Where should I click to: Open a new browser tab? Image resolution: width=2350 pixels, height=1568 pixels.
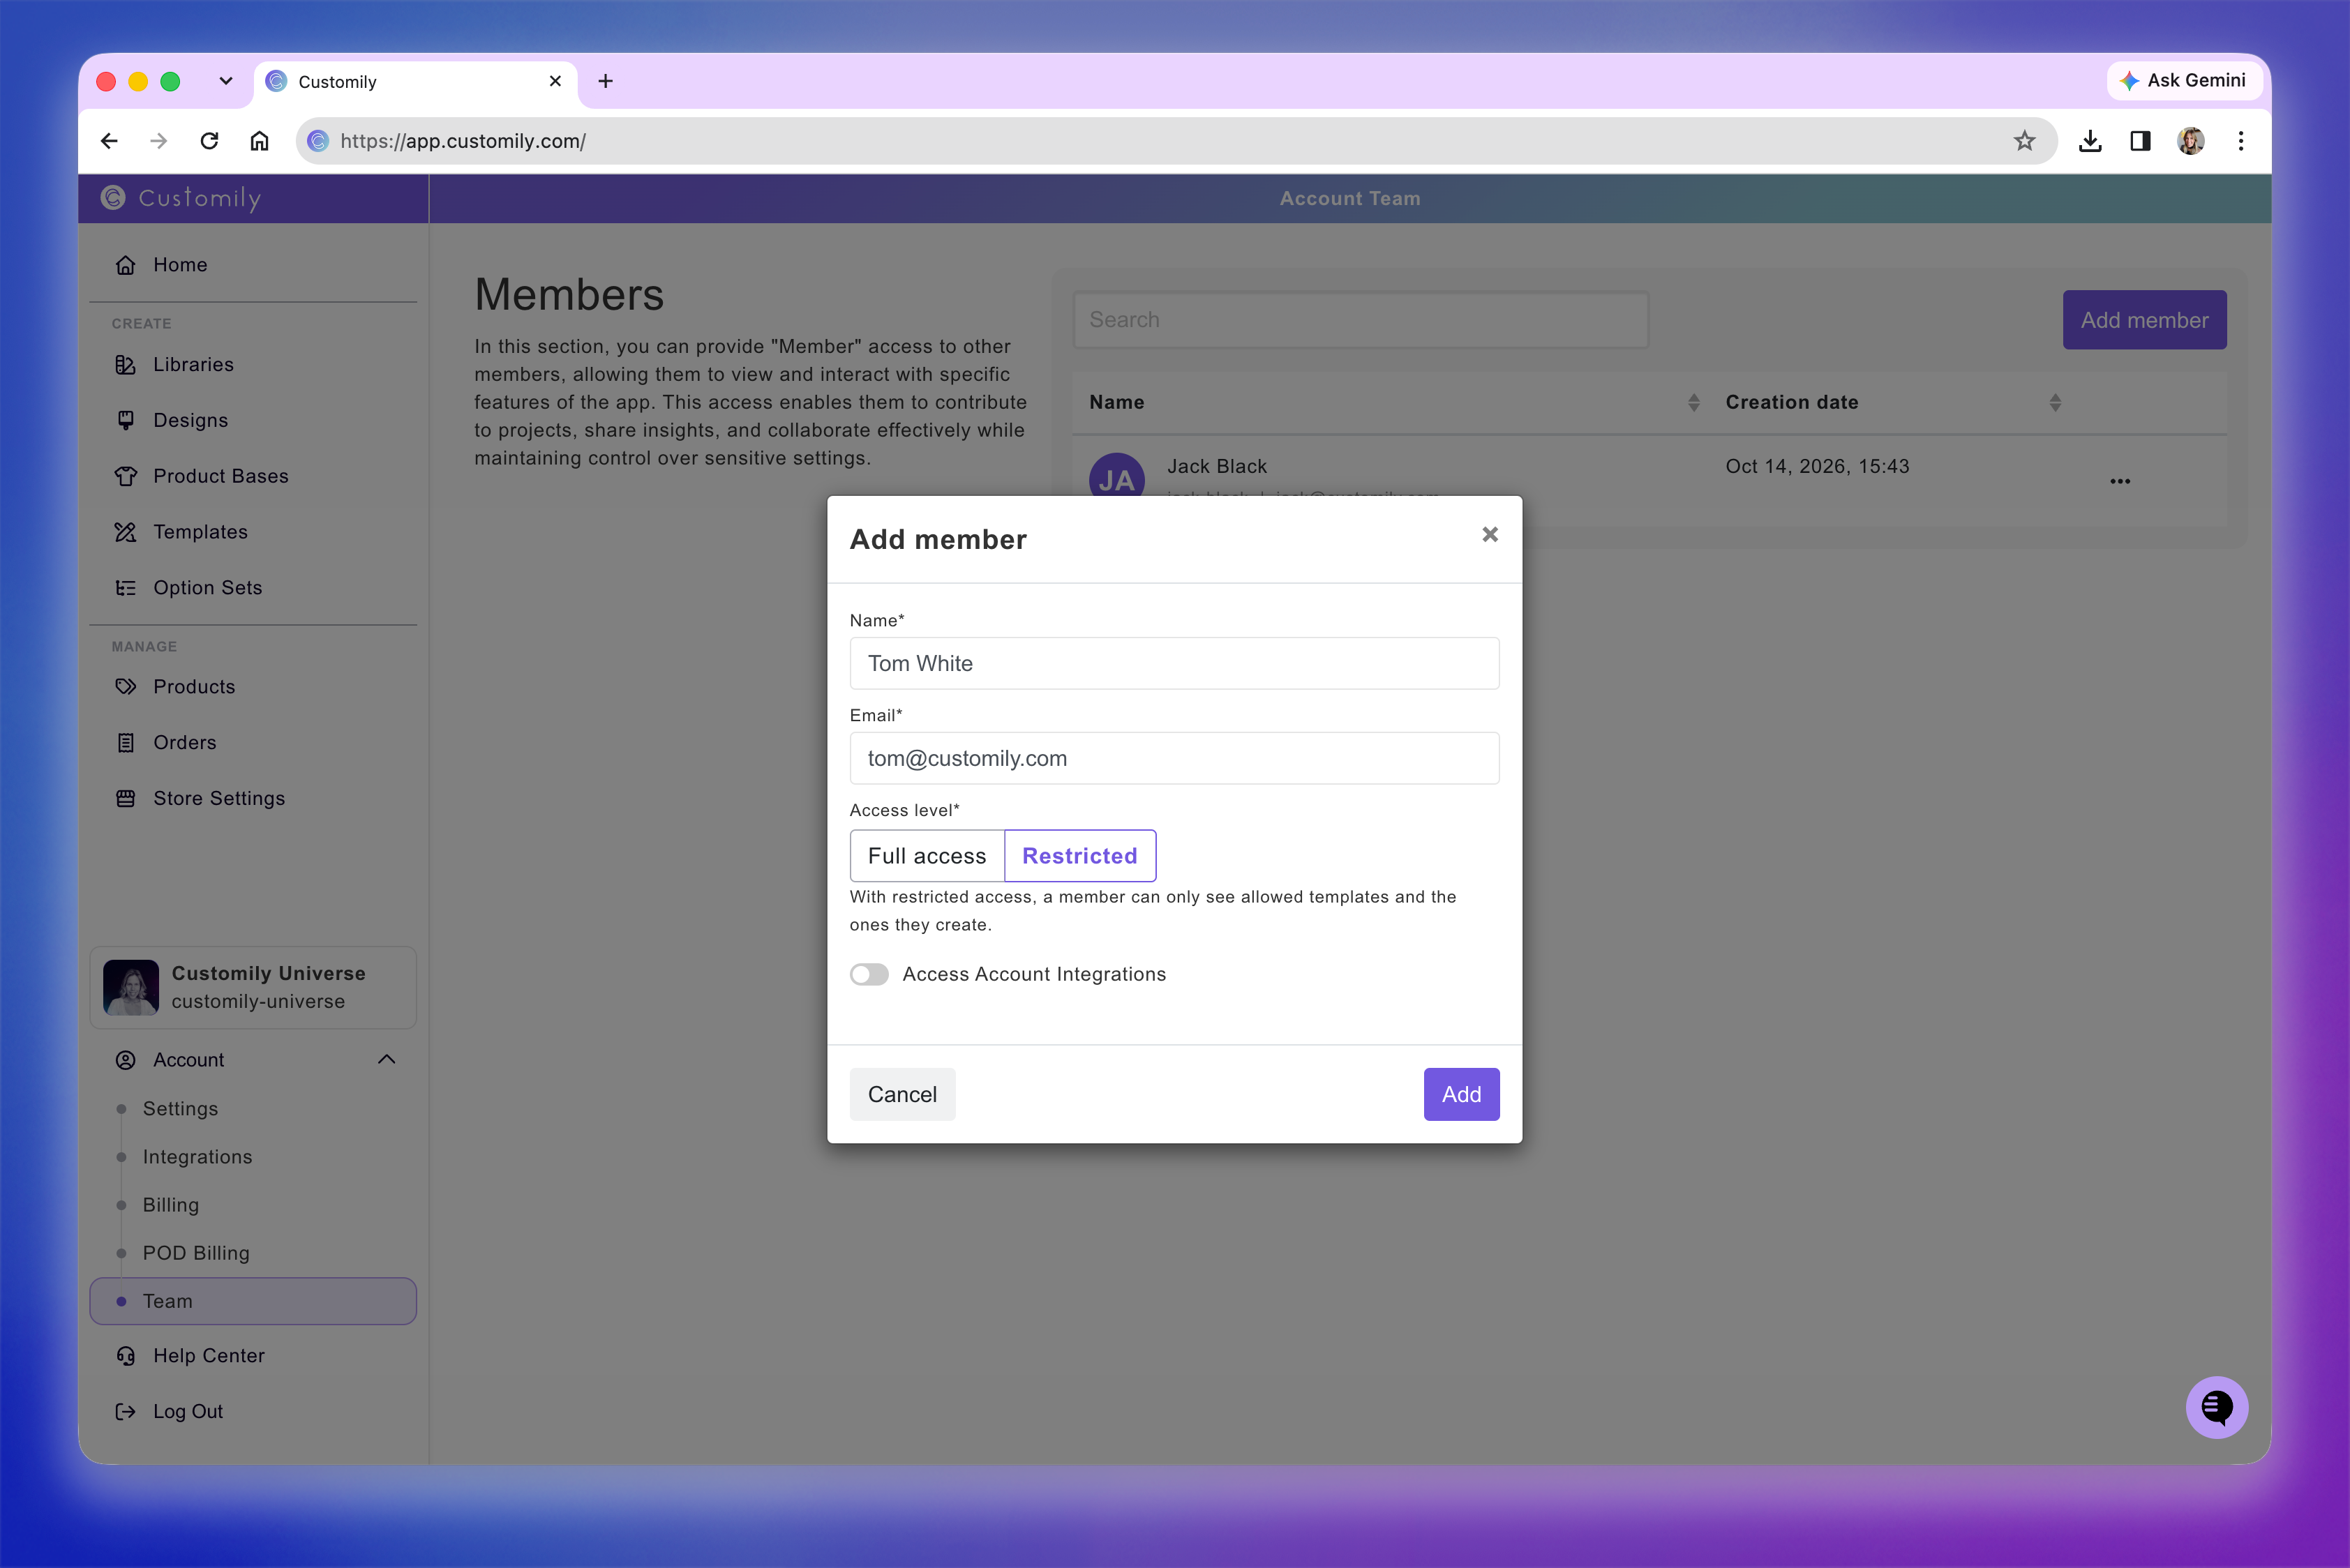point(605,81)
